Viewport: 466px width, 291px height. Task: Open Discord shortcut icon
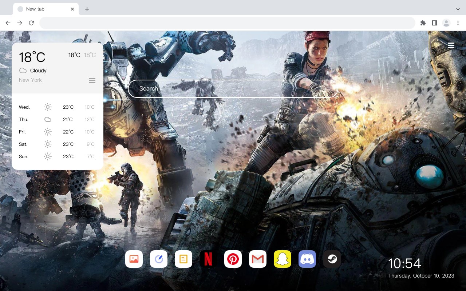tap(307, 259)
